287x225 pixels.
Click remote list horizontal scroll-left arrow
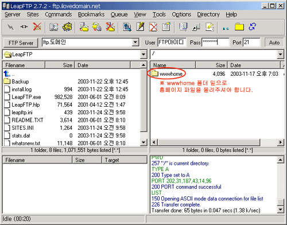pyautogui.click(x=154, y=142)
